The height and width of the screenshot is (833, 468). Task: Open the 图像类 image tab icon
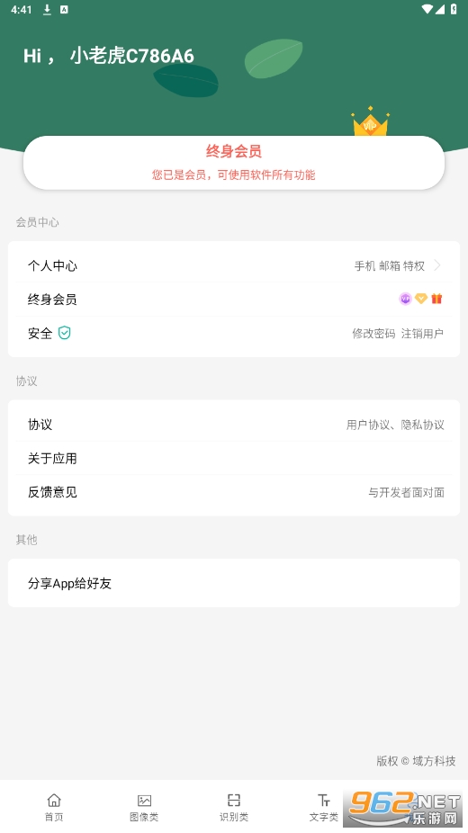[x=144, y=801]
